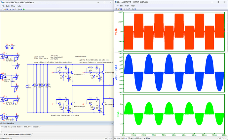
Task: Click the '.param fsw=20K' directive
Action: (39, 57)
